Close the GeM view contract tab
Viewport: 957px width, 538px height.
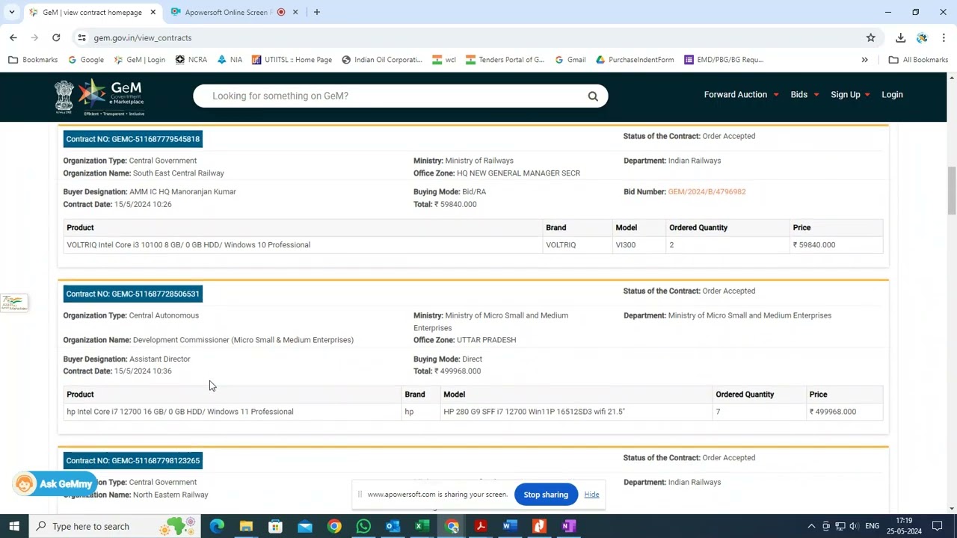pyautogui.click(x=153, y=12)
